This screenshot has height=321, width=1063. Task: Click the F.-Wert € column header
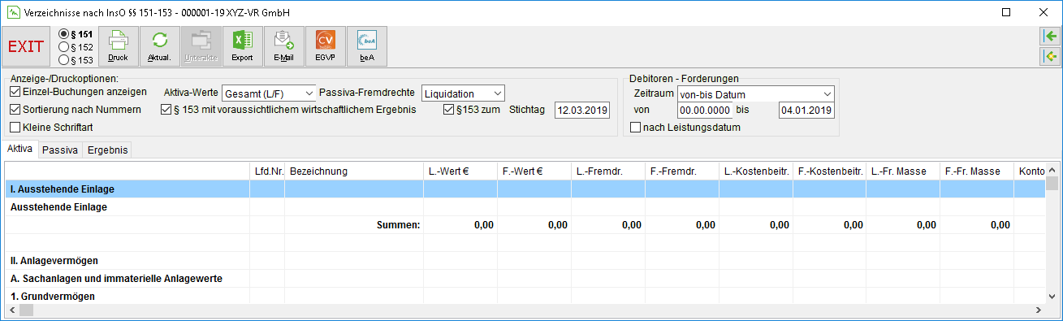534,171
